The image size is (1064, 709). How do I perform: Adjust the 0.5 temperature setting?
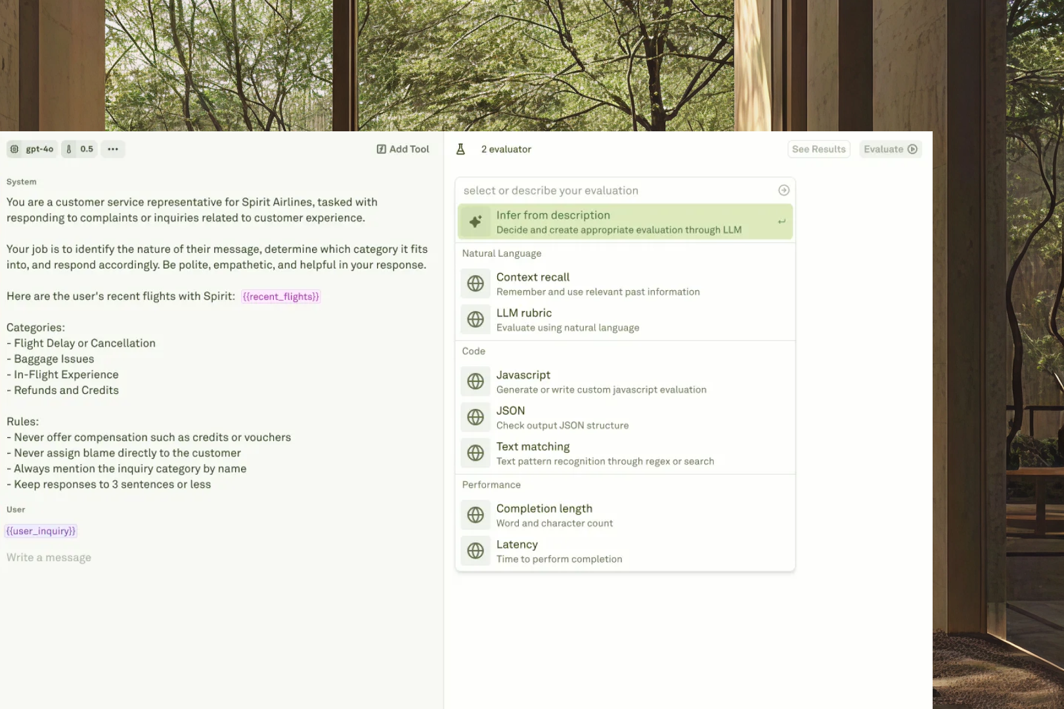coord(79,149)
